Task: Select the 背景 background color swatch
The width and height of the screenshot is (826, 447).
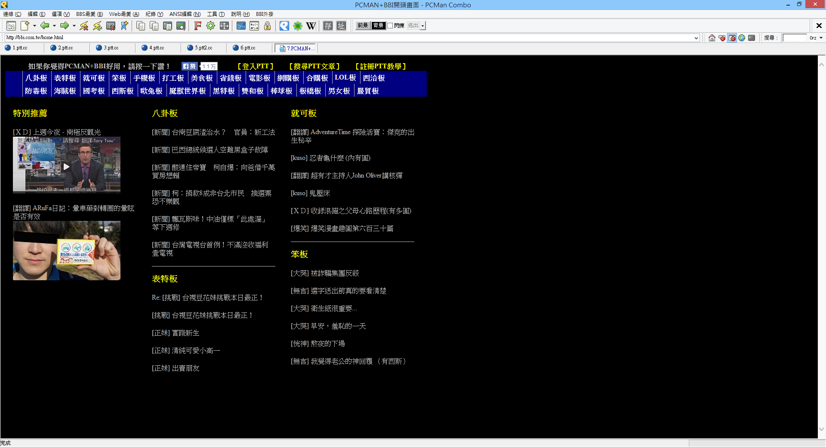Action: point(378,26)
